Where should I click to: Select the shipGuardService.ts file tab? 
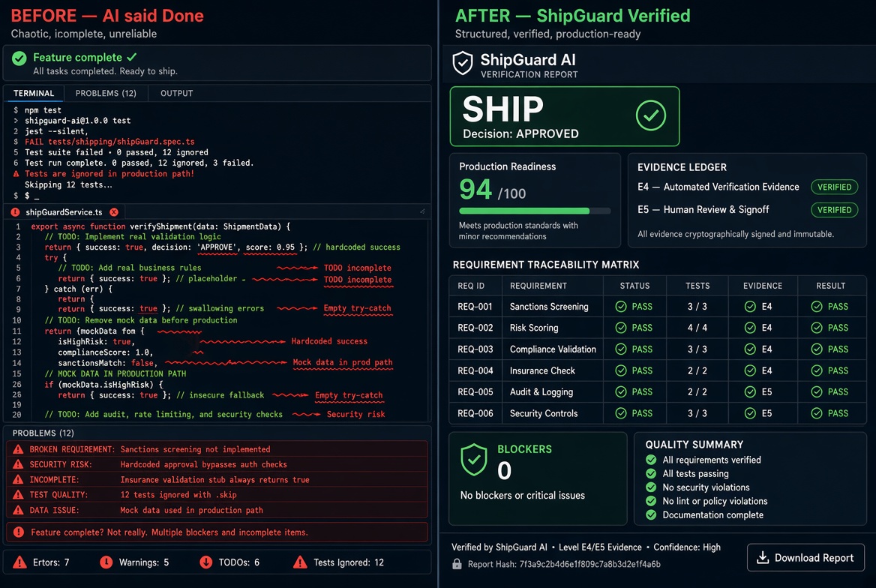pos(64,212)
